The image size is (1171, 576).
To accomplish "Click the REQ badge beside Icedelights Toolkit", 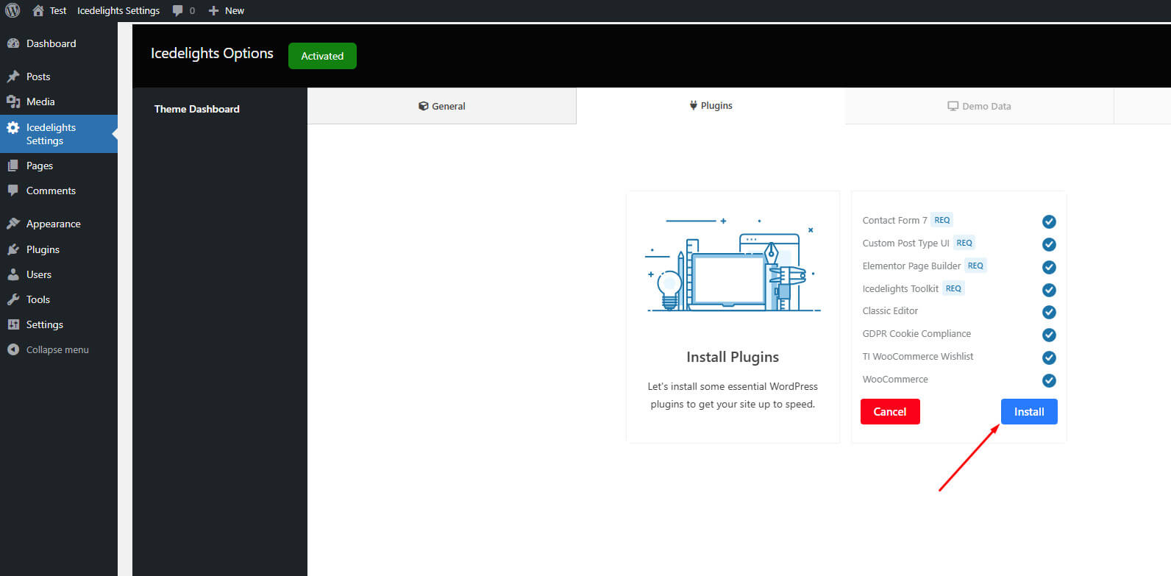I will (x=953, y=288).
